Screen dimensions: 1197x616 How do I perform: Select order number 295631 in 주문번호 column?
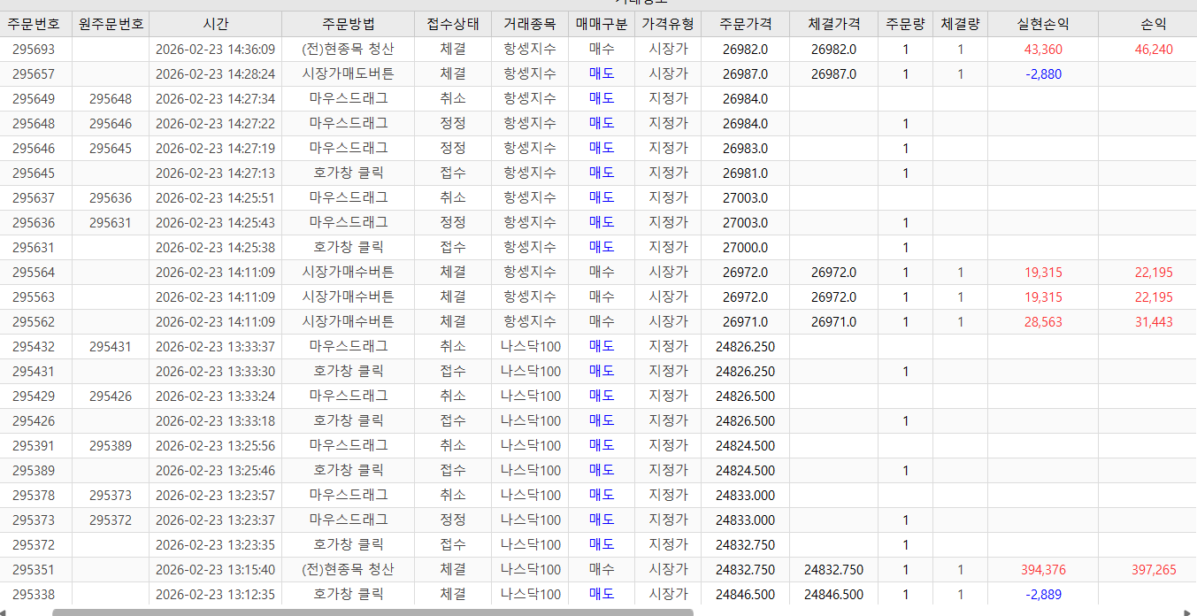tap(34, 248)
